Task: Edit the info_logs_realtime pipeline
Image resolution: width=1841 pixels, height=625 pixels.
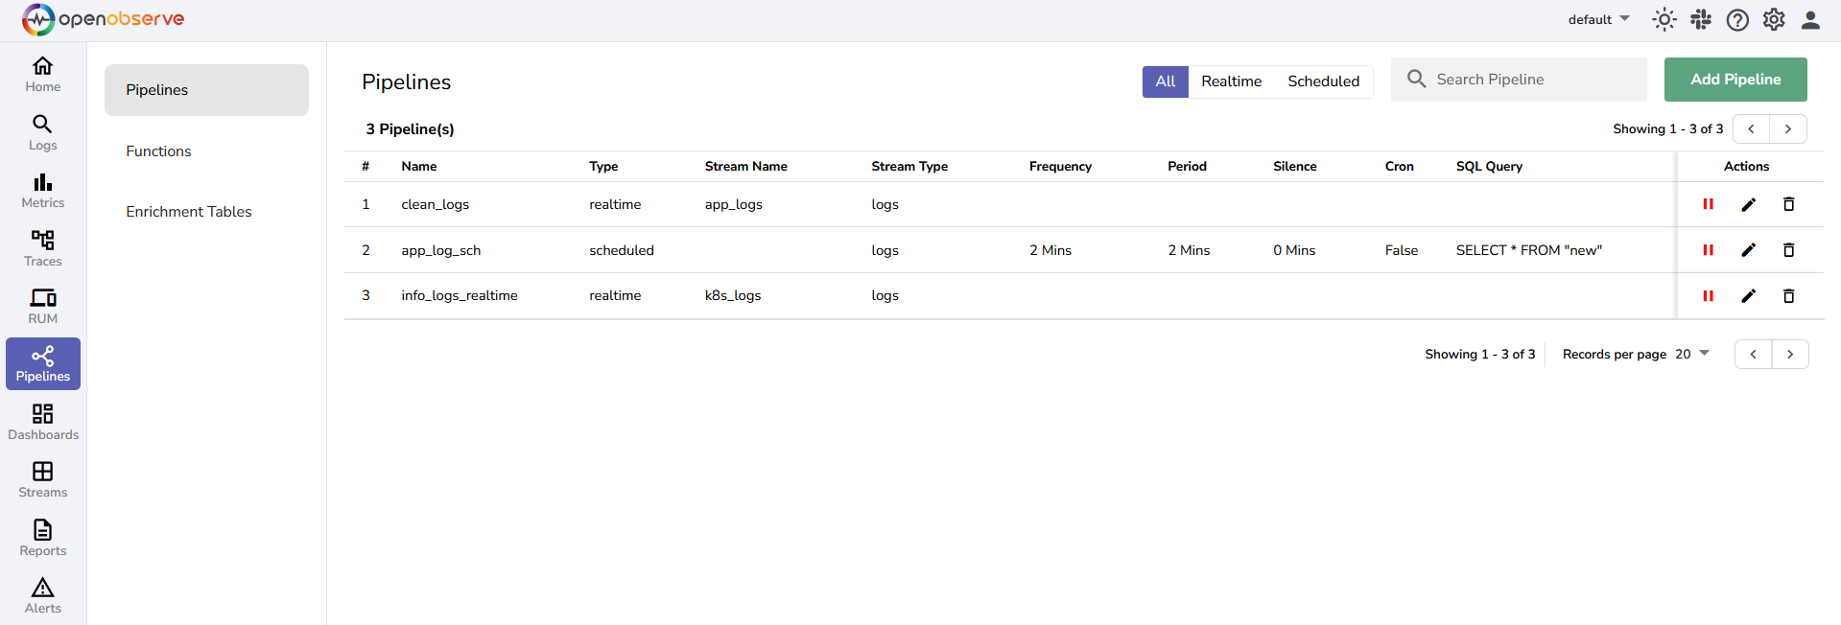Action: coord(1748,296)
